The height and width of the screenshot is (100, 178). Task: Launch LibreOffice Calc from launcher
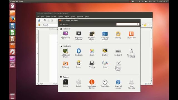[12, 32]
